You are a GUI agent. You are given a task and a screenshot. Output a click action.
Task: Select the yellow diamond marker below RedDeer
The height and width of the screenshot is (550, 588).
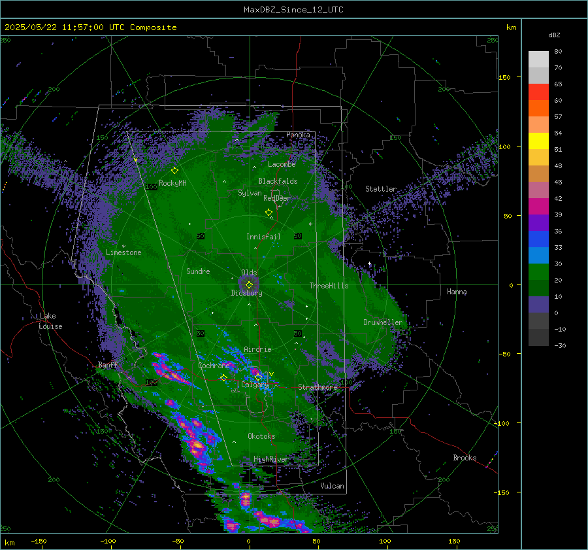coord(269,213)
